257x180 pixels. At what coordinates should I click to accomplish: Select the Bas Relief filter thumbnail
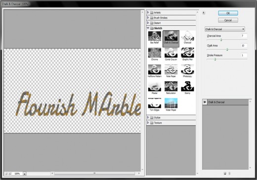point(154,36)
